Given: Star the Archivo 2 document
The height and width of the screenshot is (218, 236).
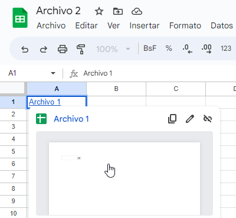Looking at the screenshot, I should pos(99,11).
